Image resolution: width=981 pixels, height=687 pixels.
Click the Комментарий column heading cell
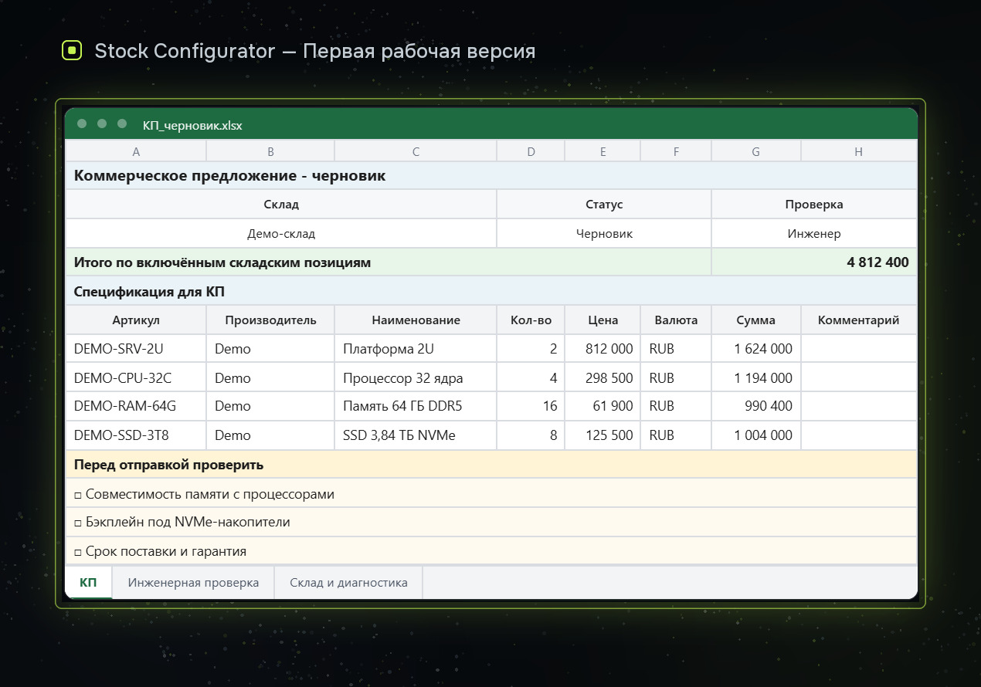(859, 320)
